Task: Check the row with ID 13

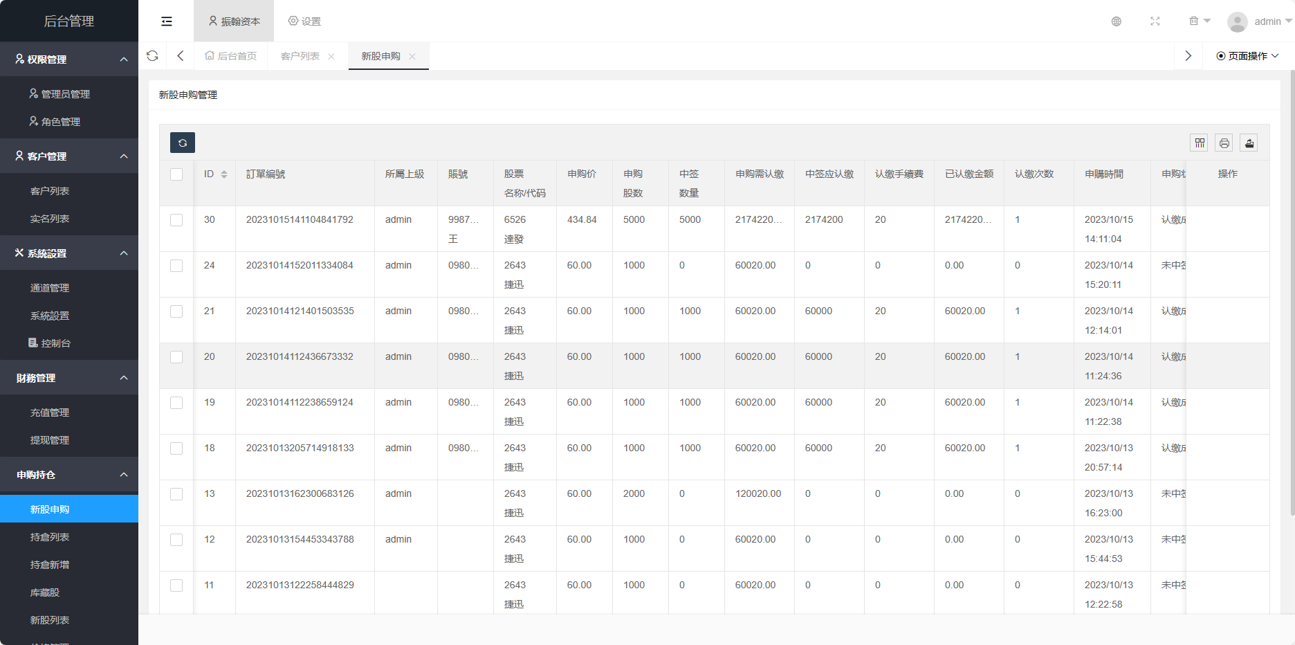Action: click(x=176, y=494)
